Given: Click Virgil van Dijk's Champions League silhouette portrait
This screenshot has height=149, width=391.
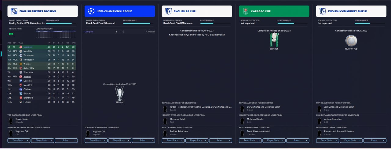Looking at the screenshot, I should [88, 133].
